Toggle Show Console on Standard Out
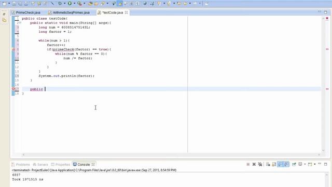The width and height of the screenshot is (332, 187). coord(280,164)
